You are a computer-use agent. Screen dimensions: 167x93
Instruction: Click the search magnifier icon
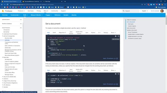pos(123,11)
